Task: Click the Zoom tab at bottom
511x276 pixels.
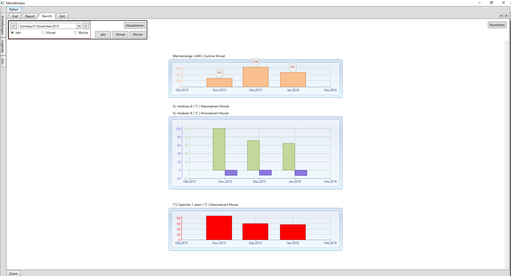Action: pos(13,273)
